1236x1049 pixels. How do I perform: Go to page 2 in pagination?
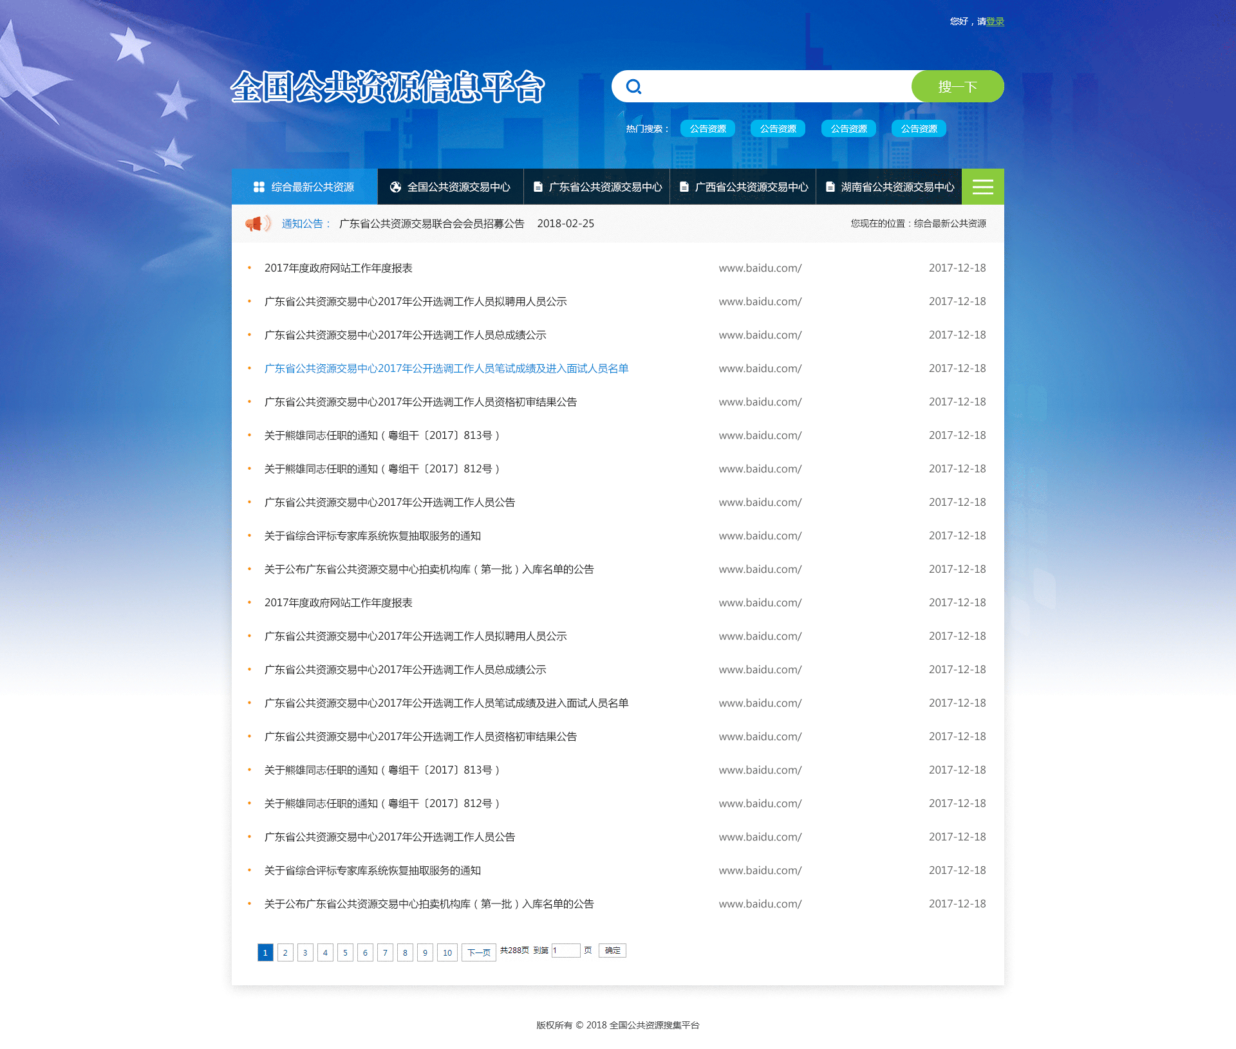click(285, 952)
